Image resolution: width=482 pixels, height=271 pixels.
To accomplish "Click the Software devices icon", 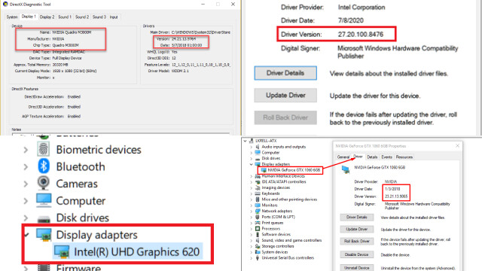I will [x=258, y=234].
